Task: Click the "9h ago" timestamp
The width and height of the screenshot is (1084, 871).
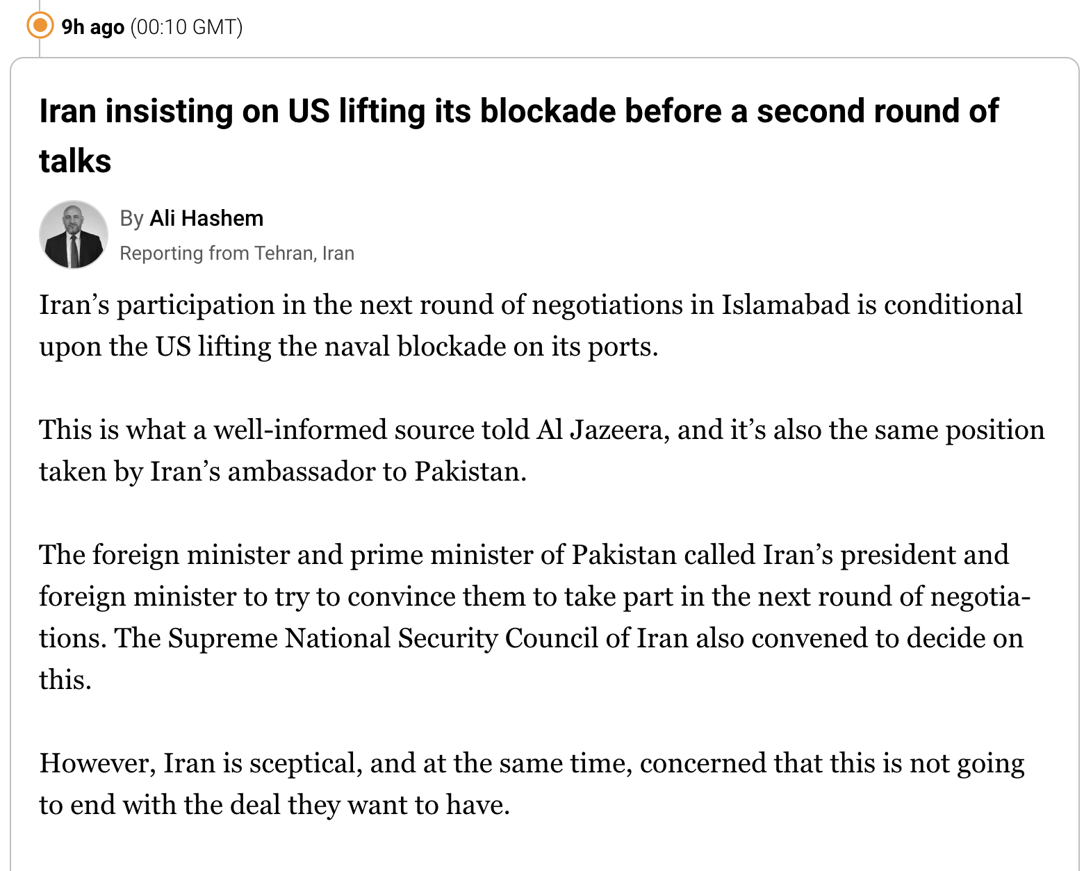Action: point(92,27)
